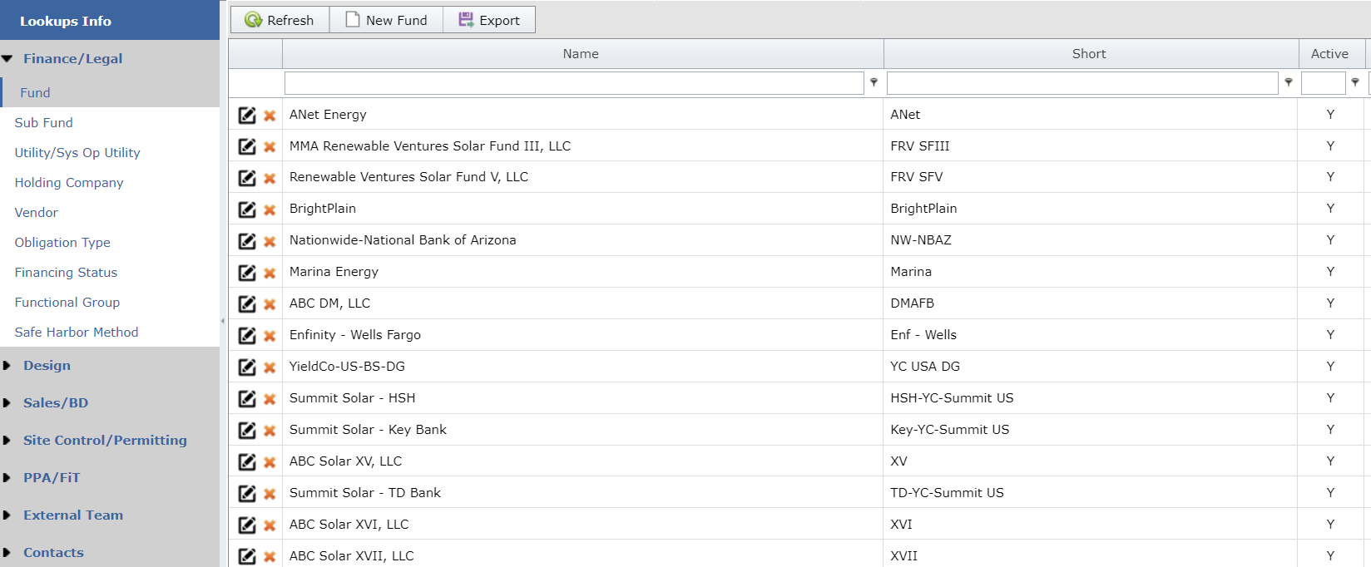Delete the Summit Solar - HSH fund
This screenshot has width=1371, height=567.
pyautogui.click(x=270, y=400)
